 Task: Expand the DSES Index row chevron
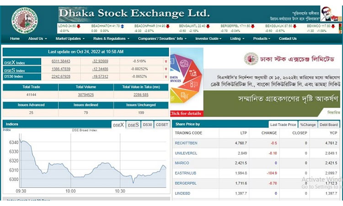(x=166, y=69)
